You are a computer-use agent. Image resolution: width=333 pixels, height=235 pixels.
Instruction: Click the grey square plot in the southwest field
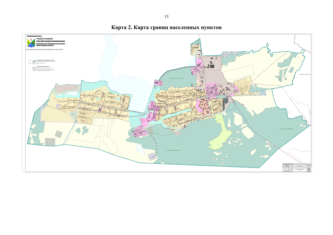pos(49,142)
